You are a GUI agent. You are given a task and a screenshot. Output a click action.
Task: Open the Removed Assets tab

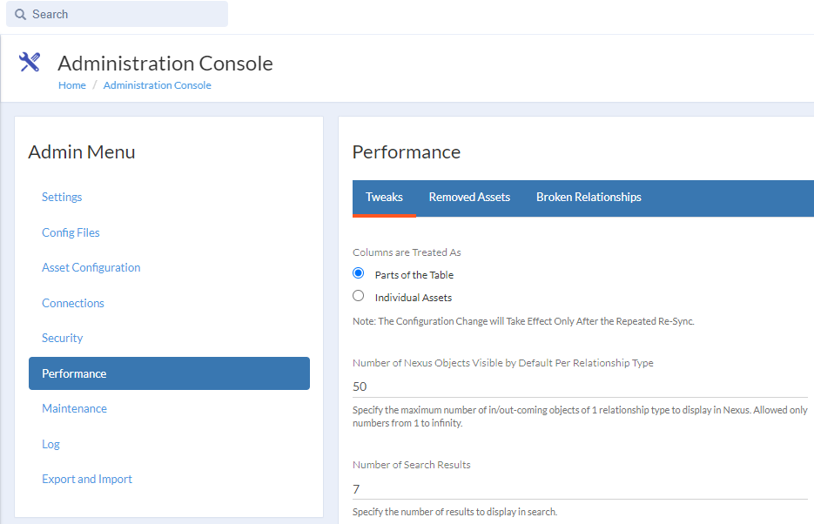pyautogui.click(x=469, y=198)
